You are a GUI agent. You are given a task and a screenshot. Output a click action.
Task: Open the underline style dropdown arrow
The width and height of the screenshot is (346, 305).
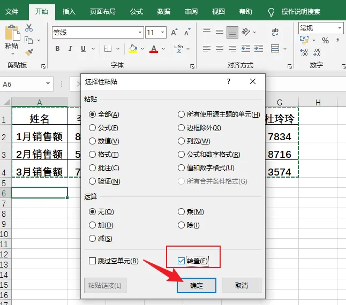(x=93, y=49)
